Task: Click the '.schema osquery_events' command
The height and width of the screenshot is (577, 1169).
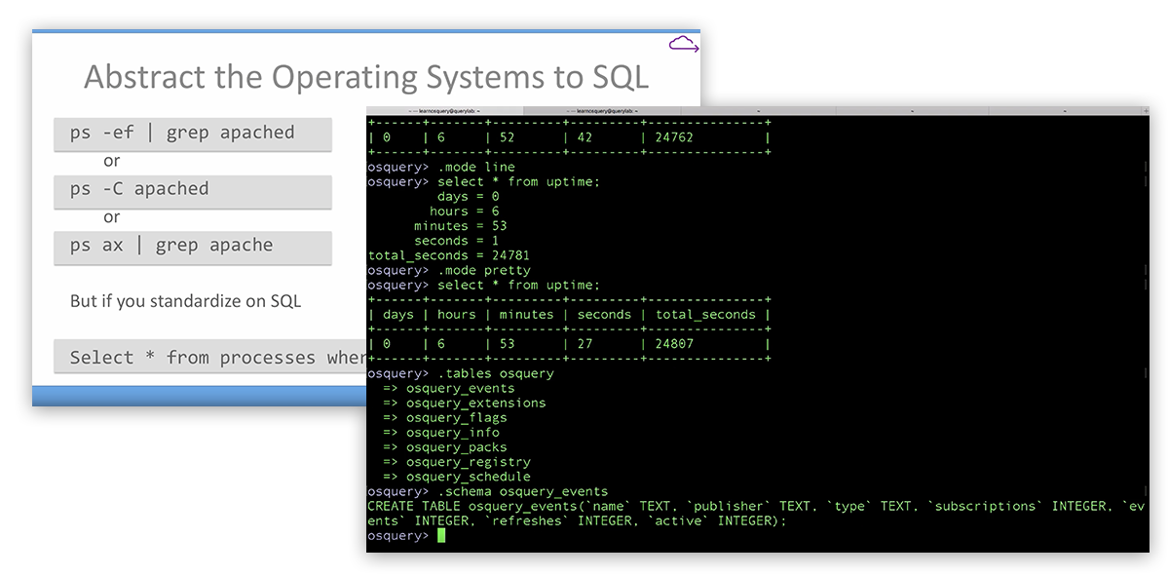Action: (523, 491)
